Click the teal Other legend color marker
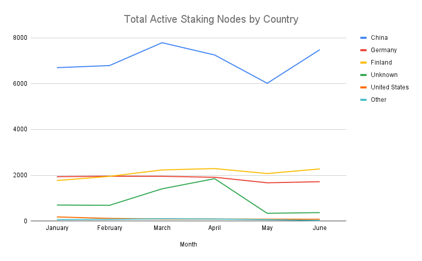Screen dimensions: 422x261 click(363, 100)
